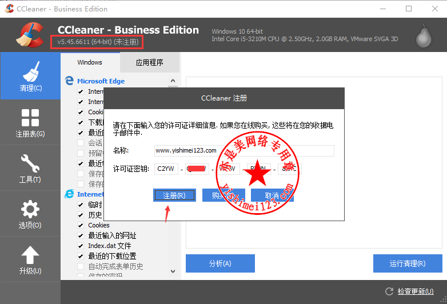Toggle the Cooki item checkbox under Edge

click(81, 112)
